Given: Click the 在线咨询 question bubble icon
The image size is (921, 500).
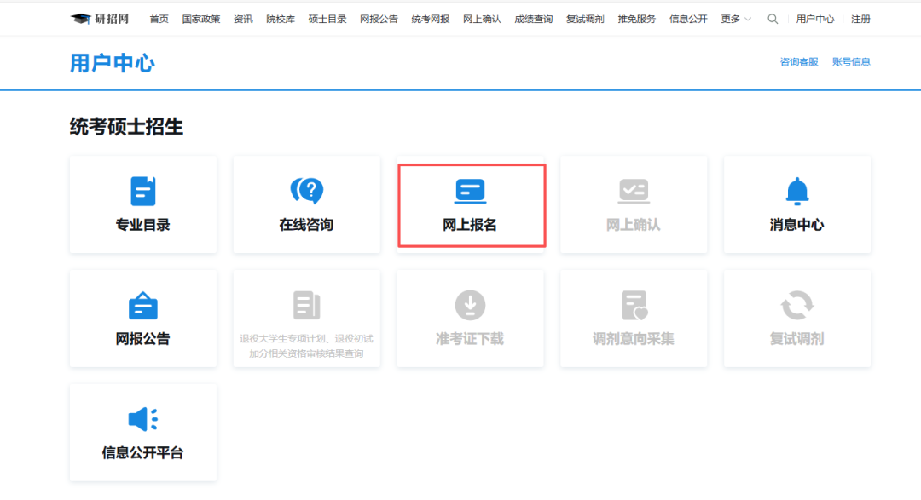Looking at the screenshot, I should pyautogui.click(x=306, y=191).
